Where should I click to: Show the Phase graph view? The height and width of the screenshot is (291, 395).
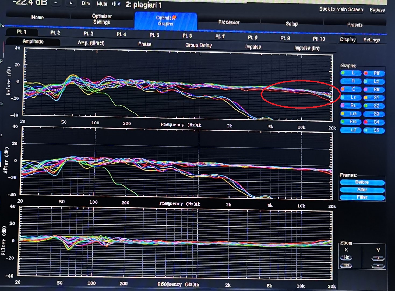tap(145, 44)
